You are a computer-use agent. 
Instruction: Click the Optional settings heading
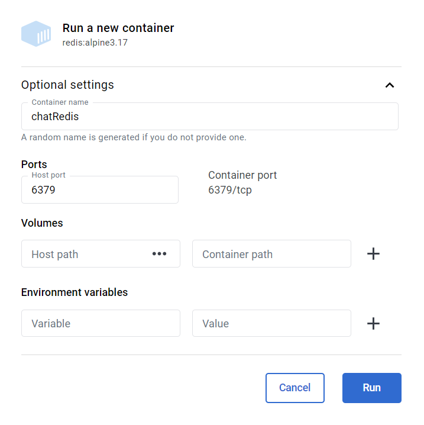[67, 85]
